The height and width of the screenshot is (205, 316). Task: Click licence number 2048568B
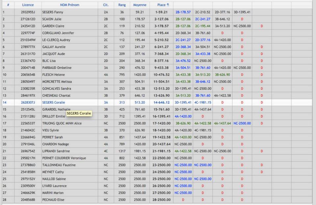28,200
